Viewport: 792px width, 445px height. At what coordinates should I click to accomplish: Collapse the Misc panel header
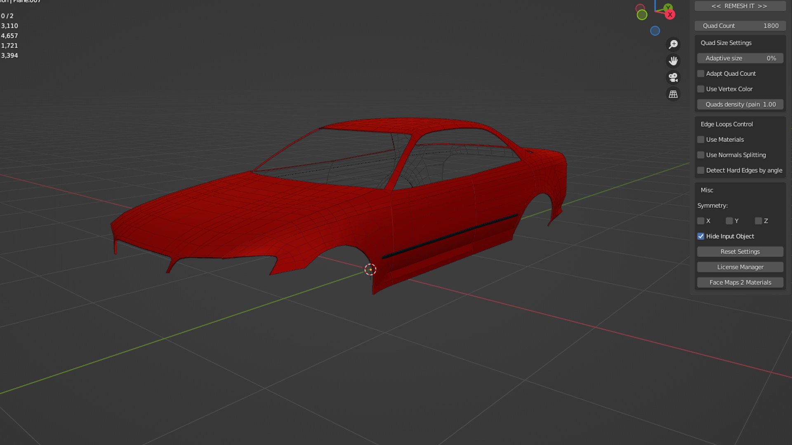707,190
